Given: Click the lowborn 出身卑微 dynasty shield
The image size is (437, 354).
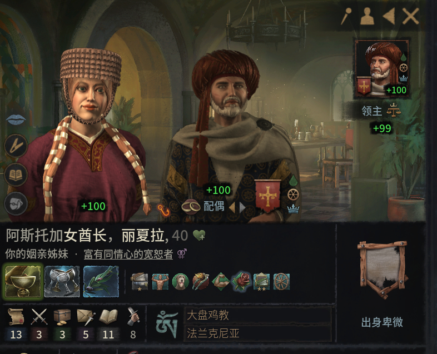Looking at the screenshot, I should 382,270.
